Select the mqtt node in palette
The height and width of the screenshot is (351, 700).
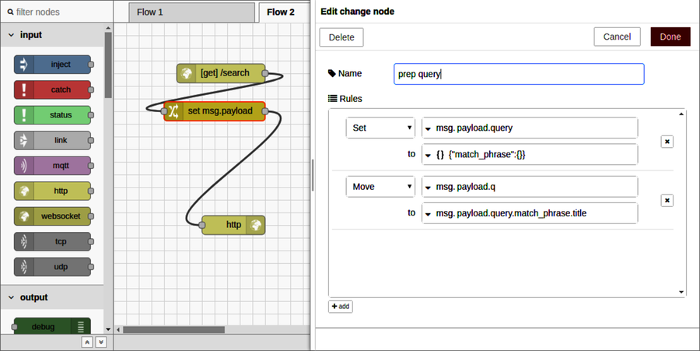52,166
